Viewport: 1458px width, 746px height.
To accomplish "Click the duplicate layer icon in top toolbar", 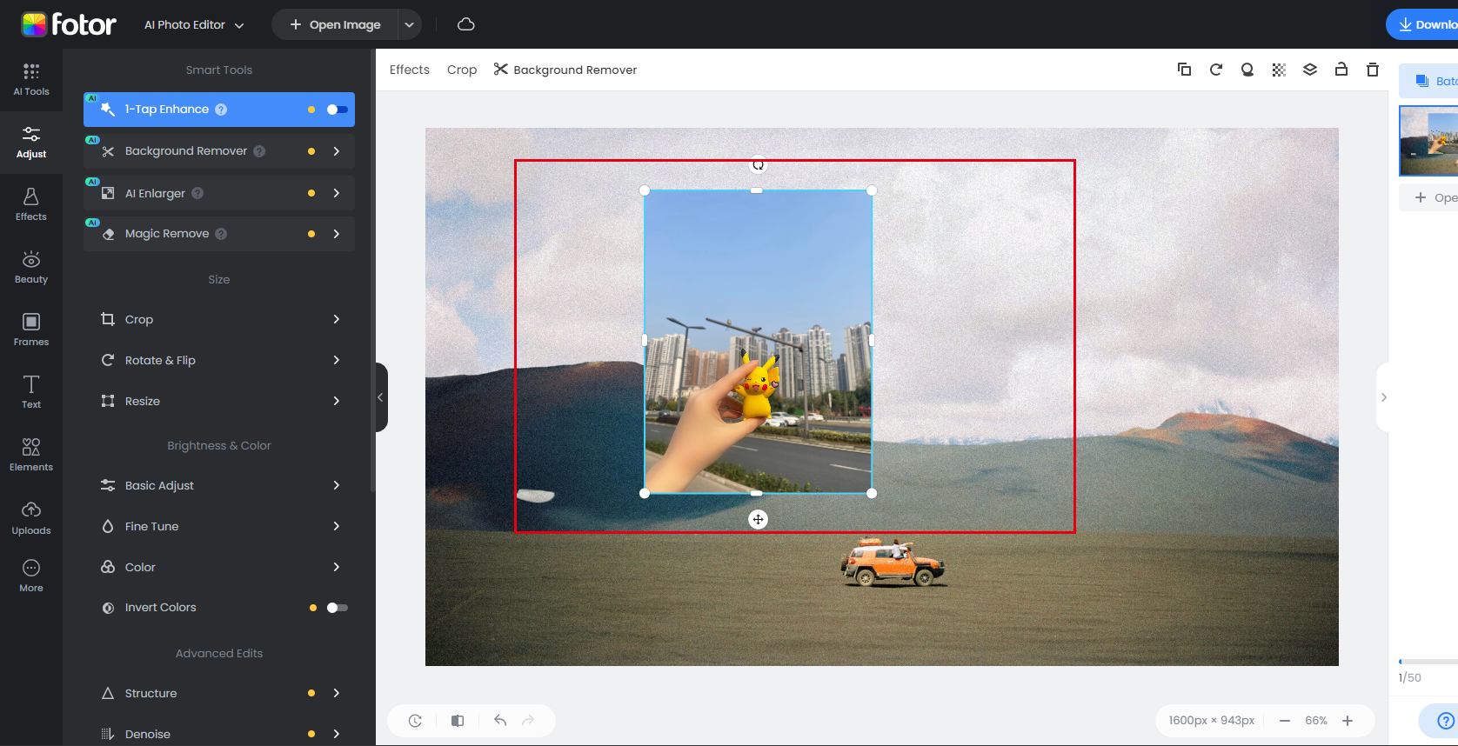I will [1184, 70].
